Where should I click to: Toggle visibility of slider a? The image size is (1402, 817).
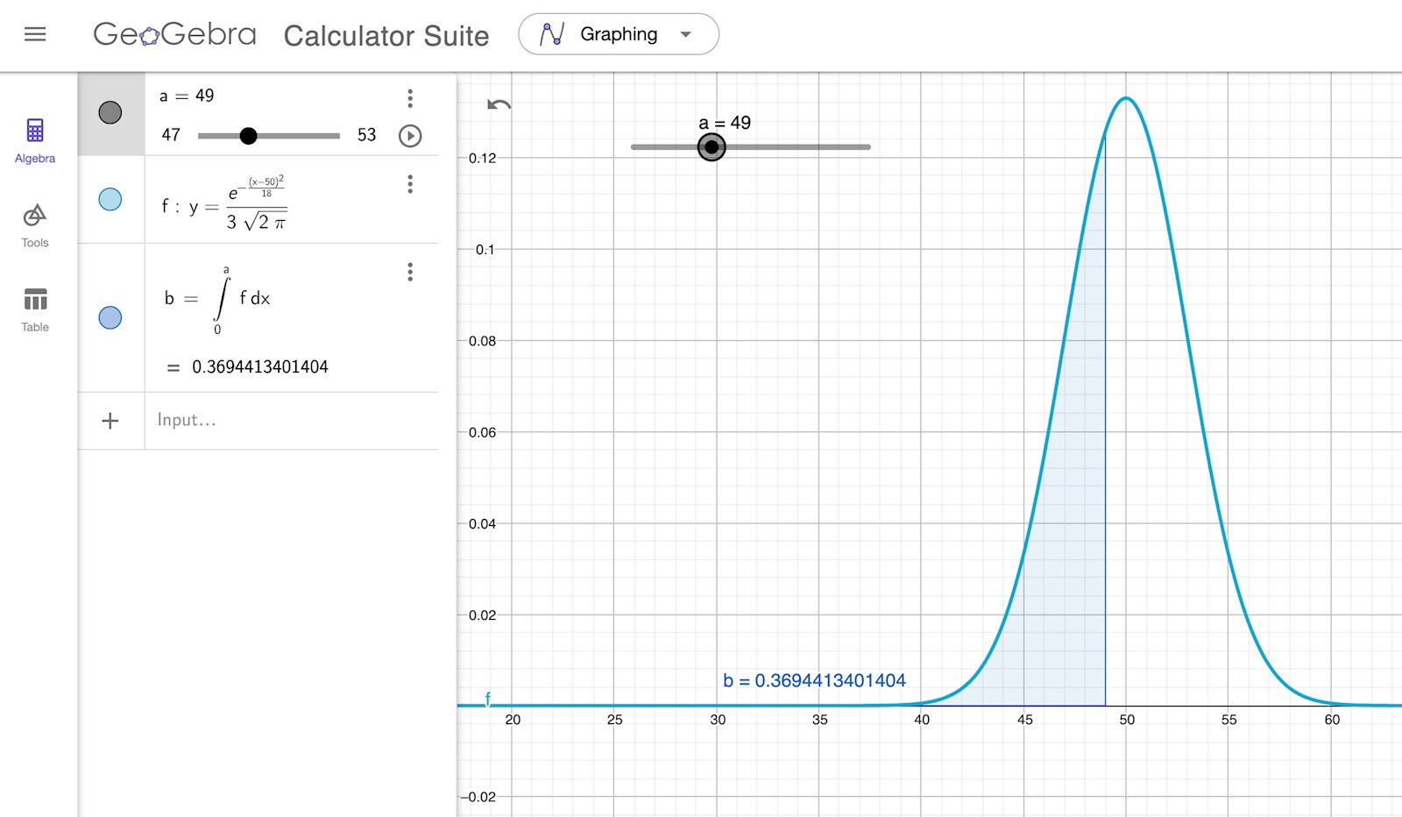110,112
